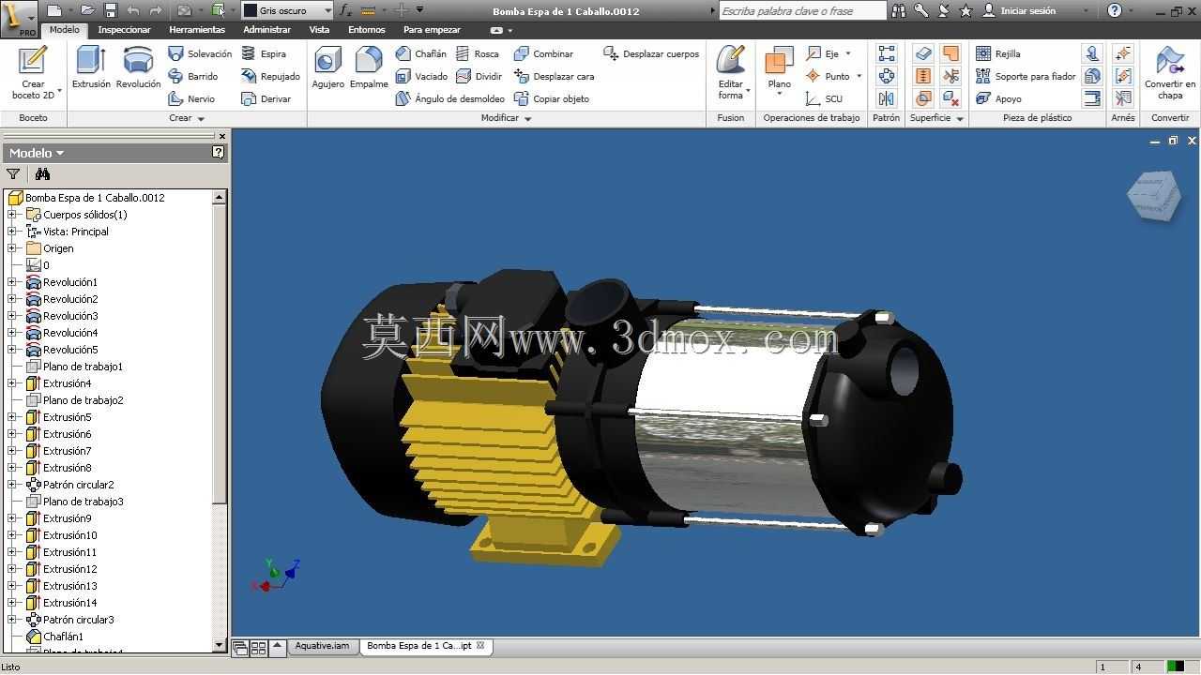Save the document from quick access toolbar
The width and height of the screenshot is (1201, 675).
point(110,10)
